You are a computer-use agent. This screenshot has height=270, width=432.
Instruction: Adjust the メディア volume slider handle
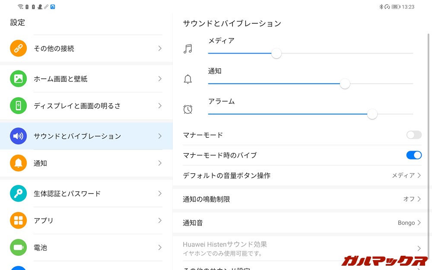pos(276,54)
